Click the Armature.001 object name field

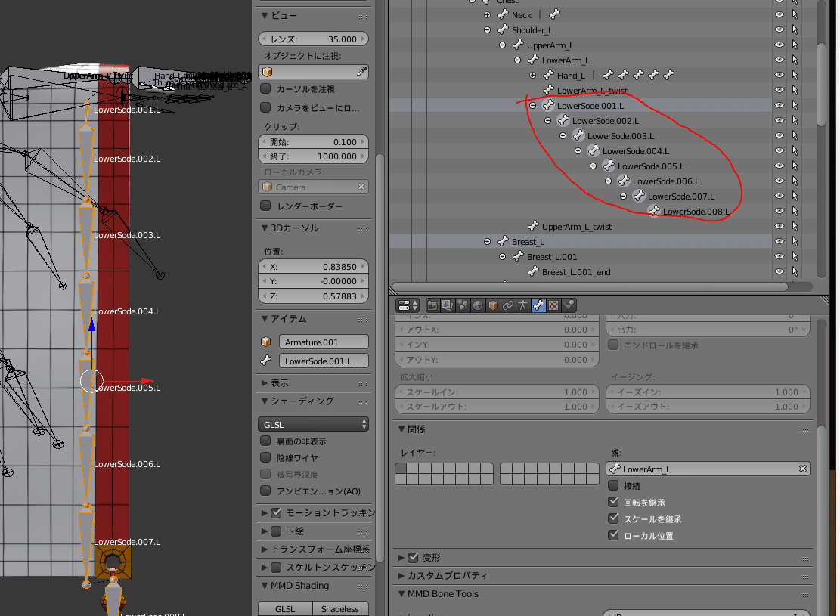[324, 342]
